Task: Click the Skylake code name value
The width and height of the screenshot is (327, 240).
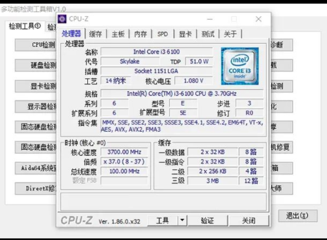Action: coord(130,61)
